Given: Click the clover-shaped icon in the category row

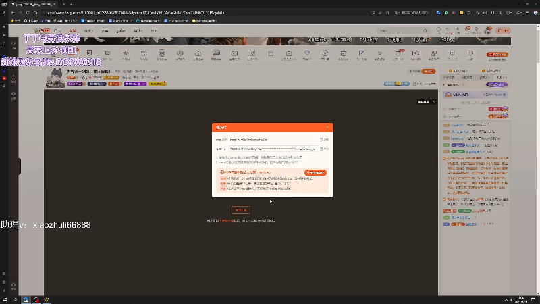Looking at the screenshot, I should tap(198, 54).
